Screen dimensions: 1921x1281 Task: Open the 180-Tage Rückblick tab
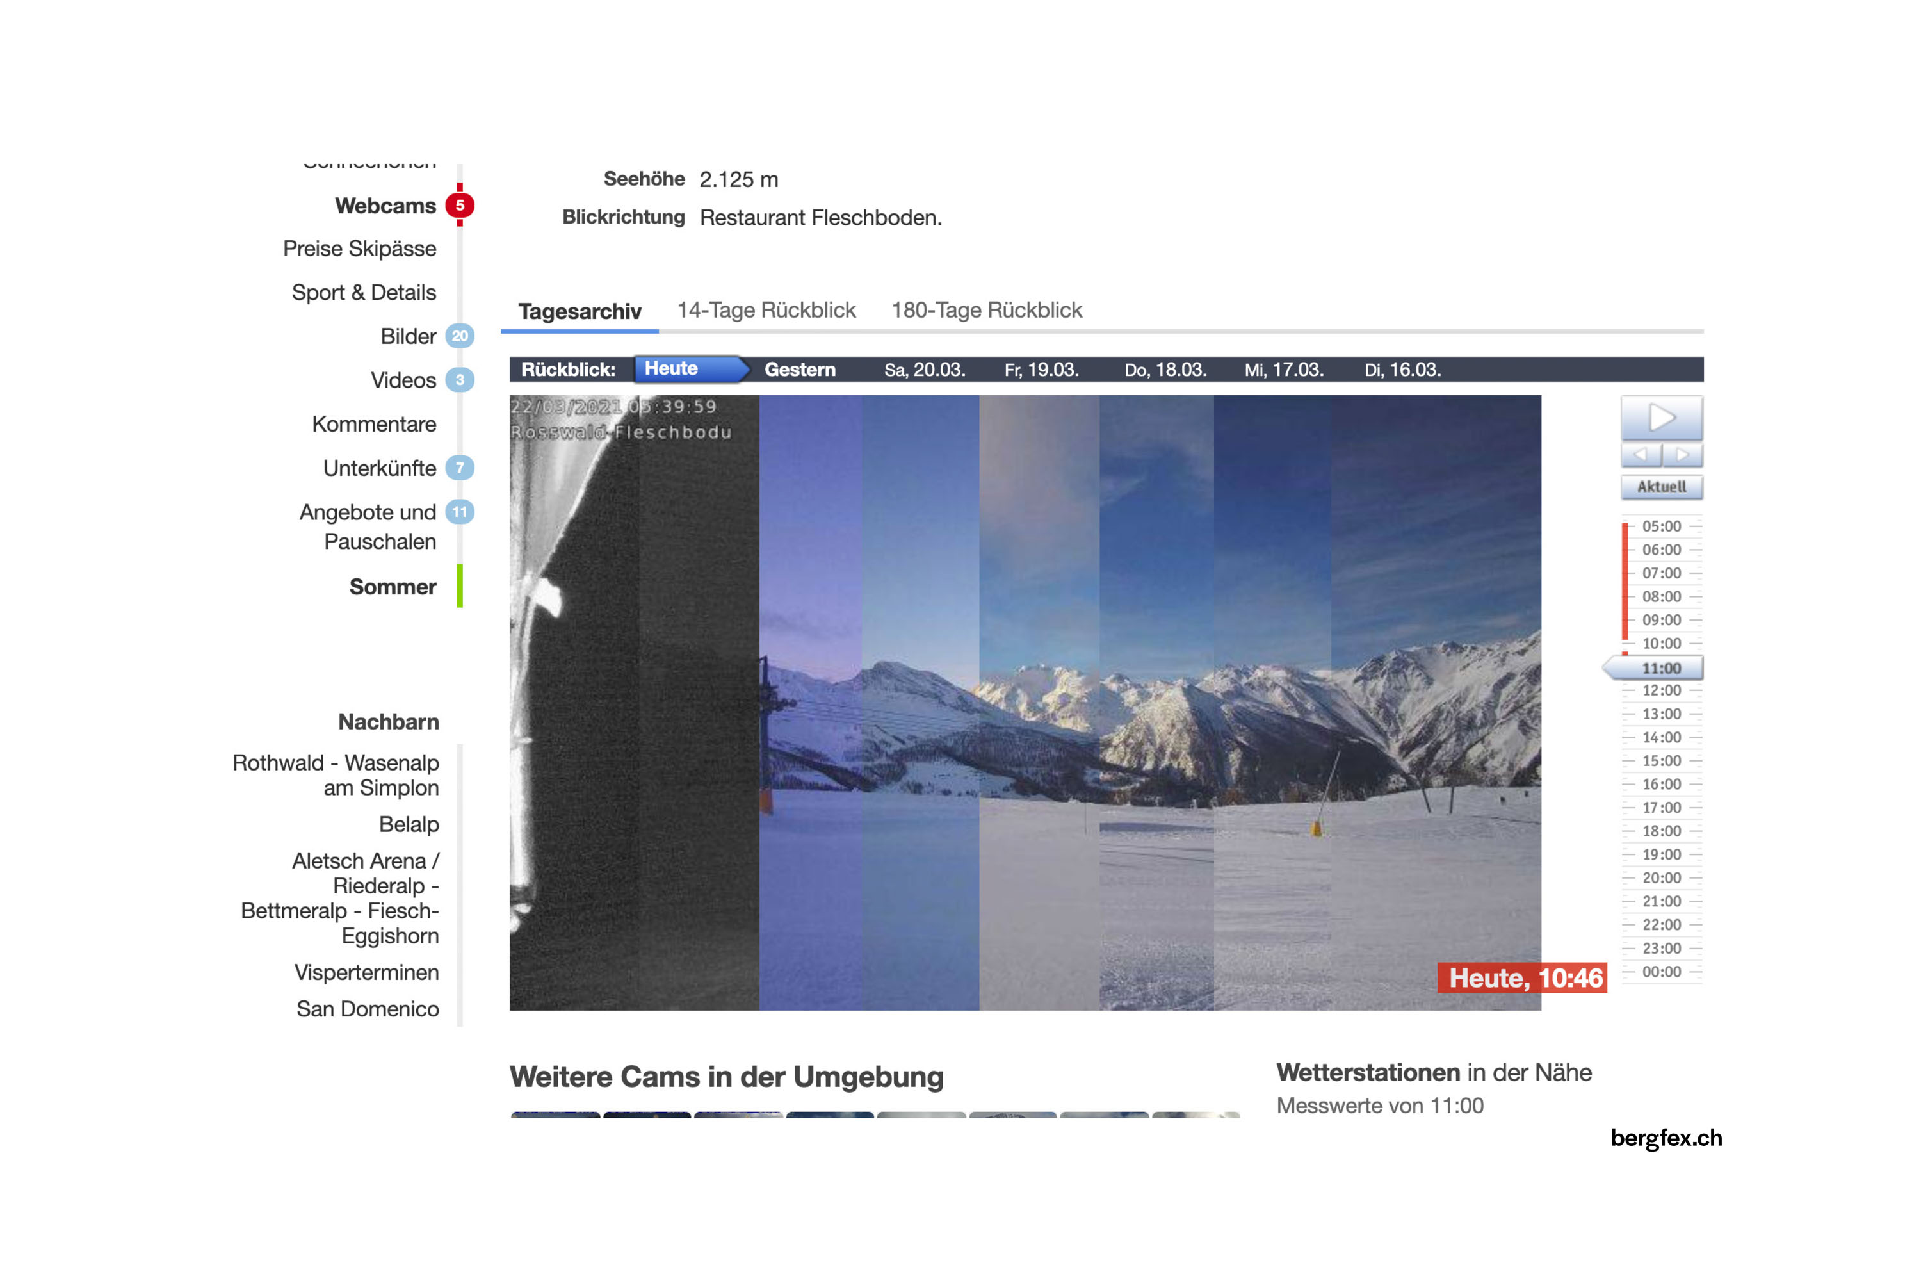tap(986, 311)
